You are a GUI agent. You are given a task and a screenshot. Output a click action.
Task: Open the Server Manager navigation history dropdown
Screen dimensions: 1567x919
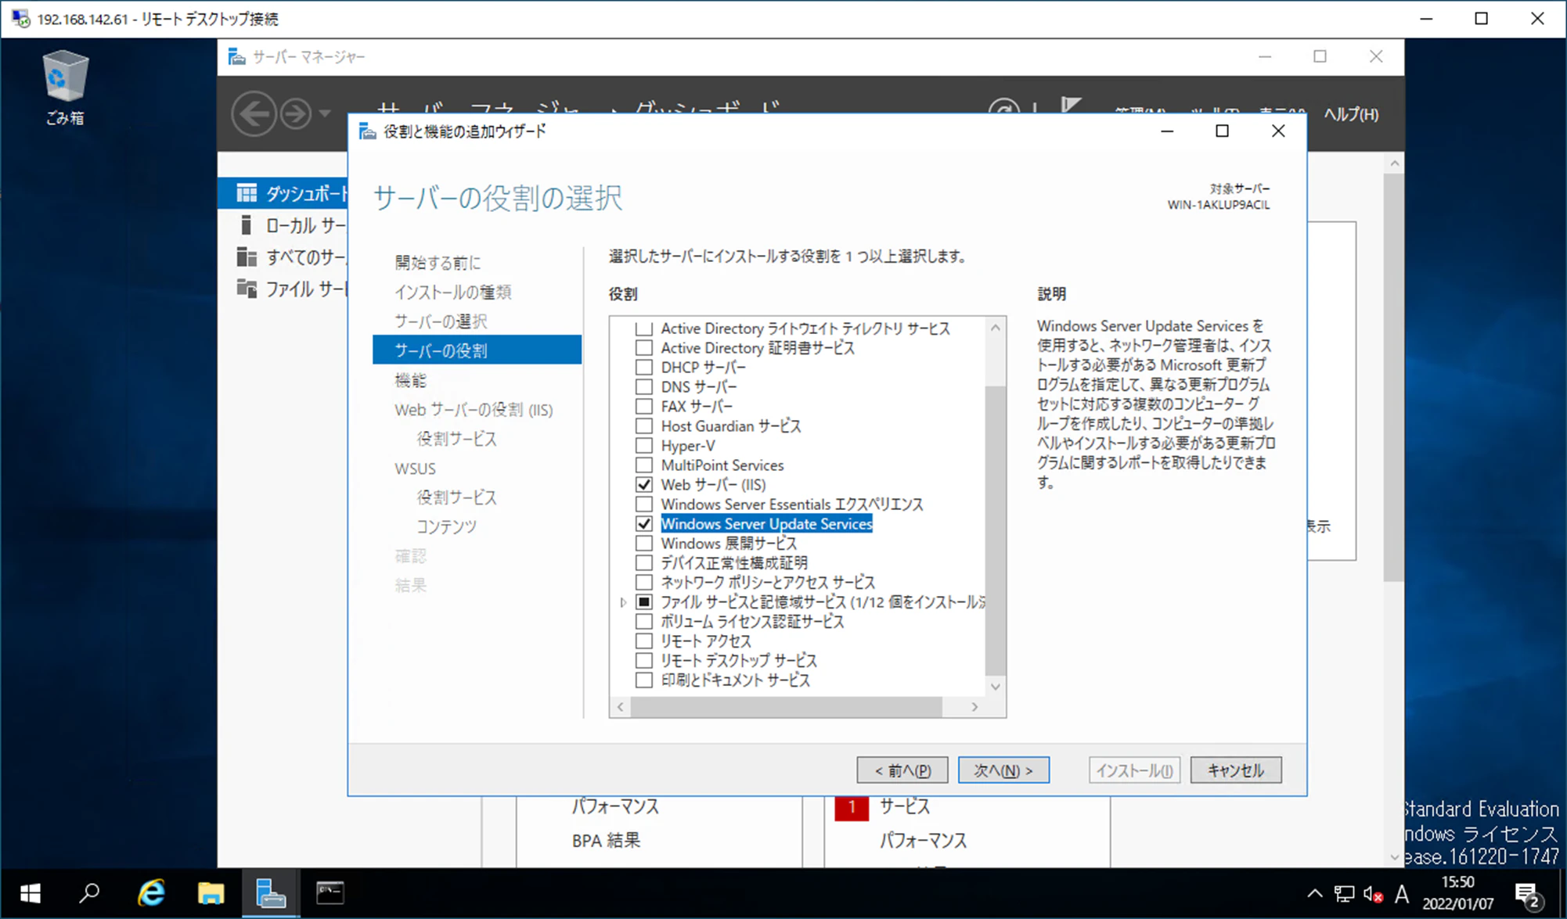(324, 114)
